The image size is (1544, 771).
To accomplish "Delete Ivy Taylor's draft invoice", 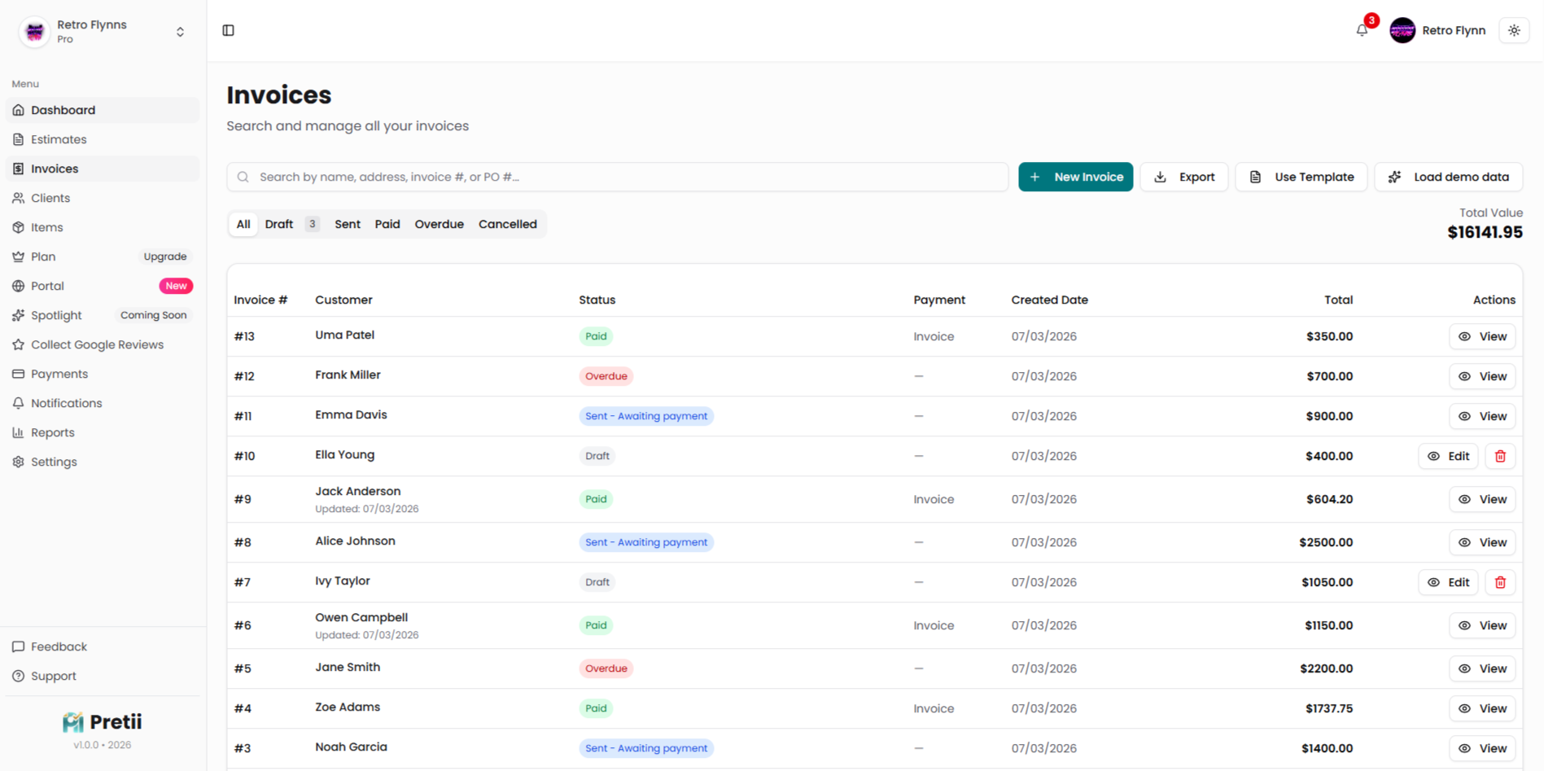I will tap(1500, 582).
